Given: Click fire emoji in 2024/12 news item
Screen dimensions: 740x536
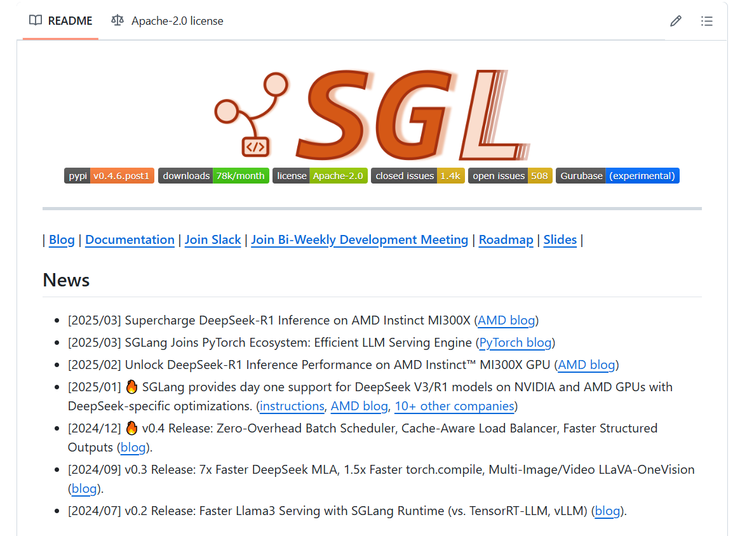Looking at the screenshot, I should click(x=131, y=428).
